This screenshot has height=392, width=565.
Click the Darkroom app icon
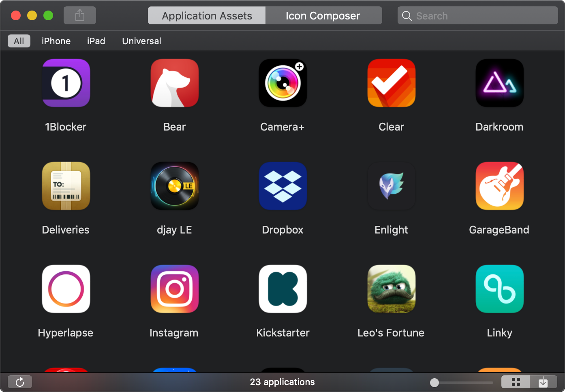pyautogui.click(x=499, y=83)
